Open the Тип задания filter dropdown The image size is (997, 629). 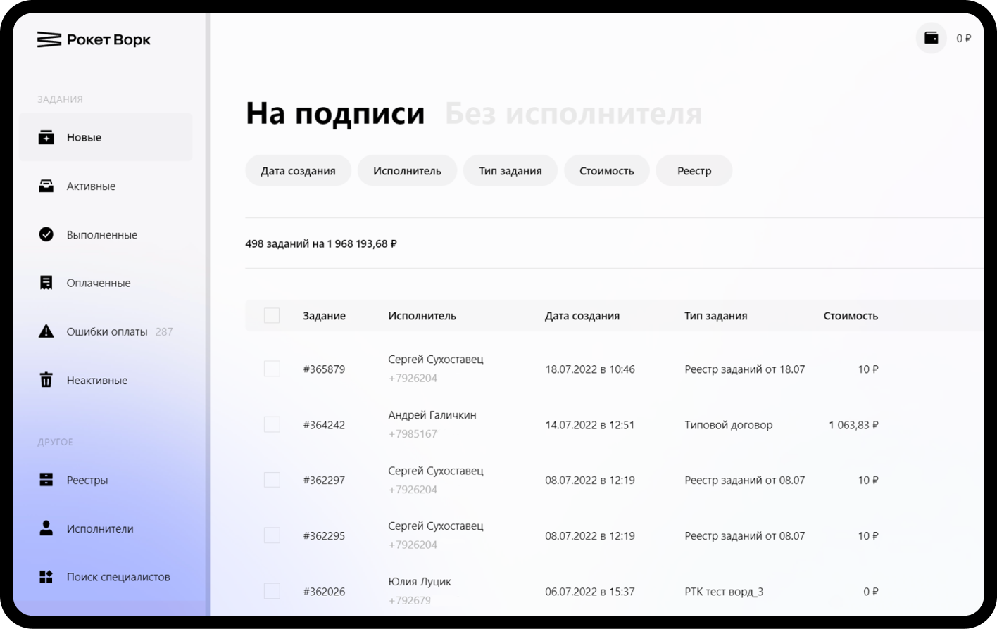pos(510,171)
